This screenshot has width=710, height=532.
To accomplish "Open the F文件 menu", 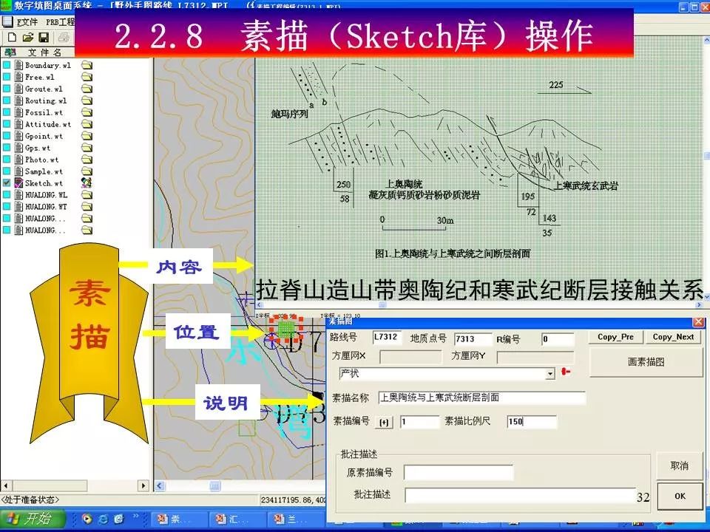I will click(27, 22).
